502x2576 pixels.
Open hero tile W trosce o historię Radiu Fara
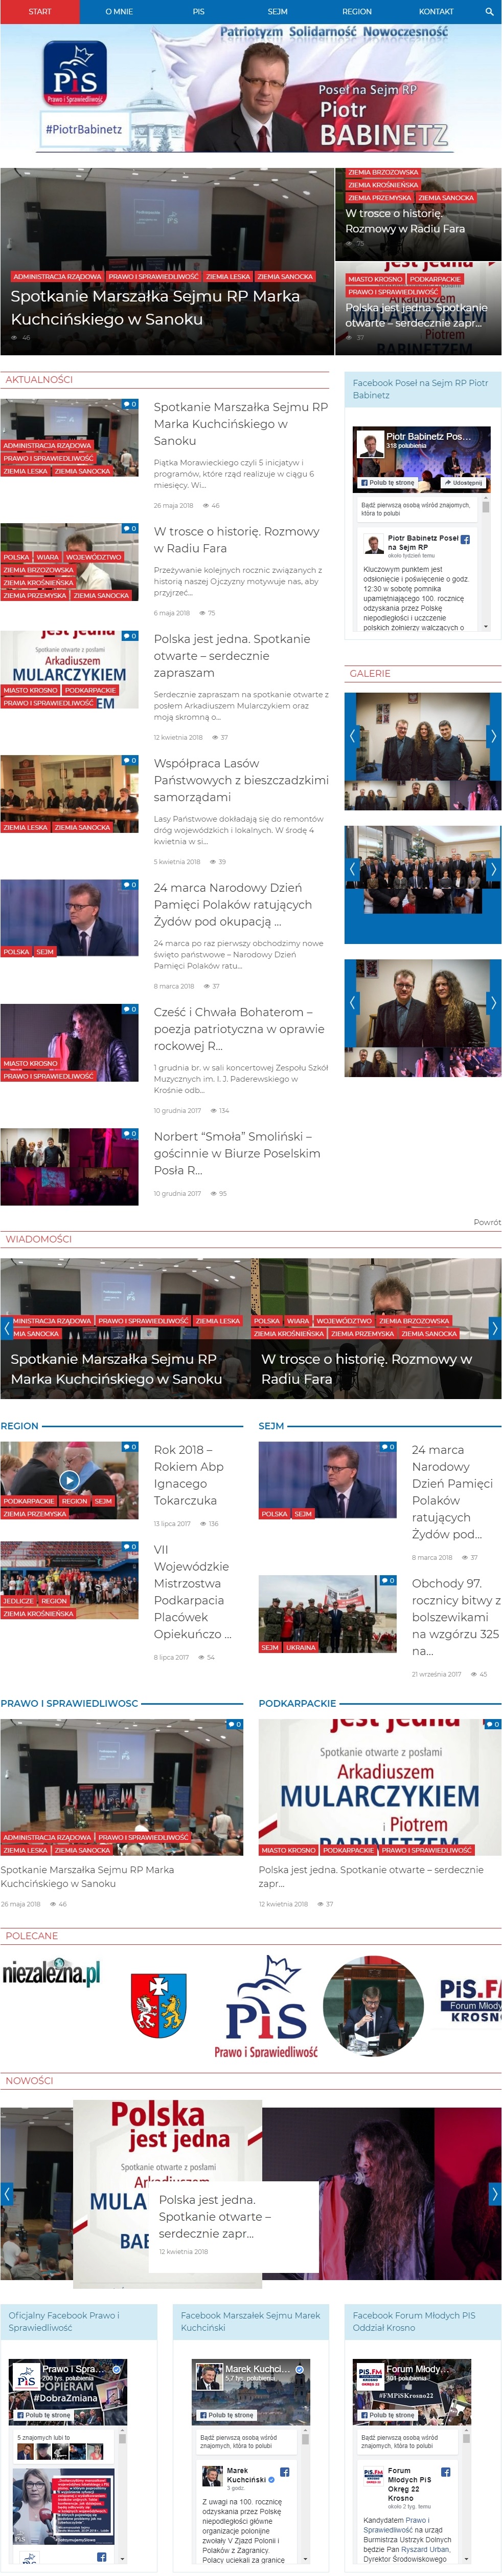[405, 221]
